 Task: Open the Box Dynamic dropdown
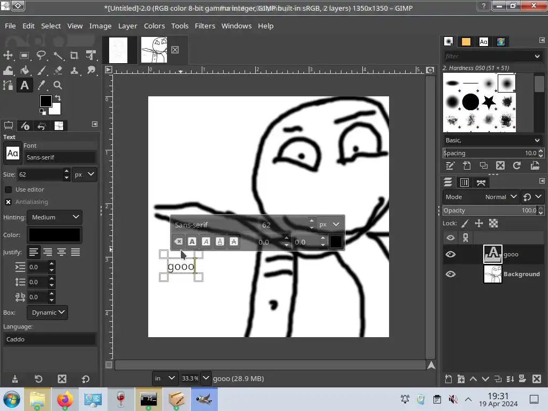click(47, 313)
